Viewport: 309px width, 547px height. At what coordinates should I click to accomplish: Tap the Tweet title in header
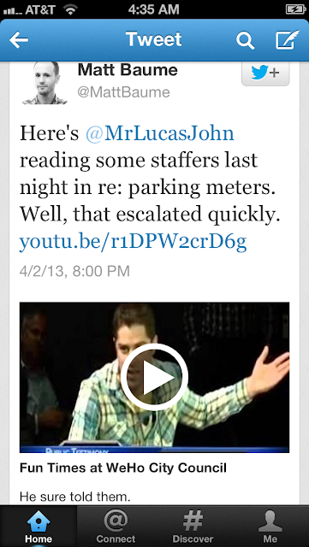pyautogui.click(x=154, y=39)
